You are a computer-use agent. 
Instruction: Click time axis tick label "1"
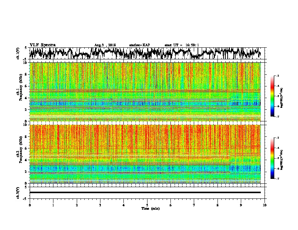click(x=53, y=205)
